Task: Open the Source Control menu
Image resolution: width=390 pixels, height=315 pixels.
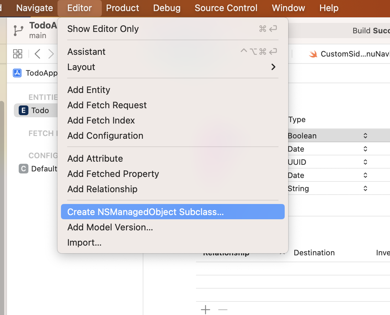Action: [226, 8]
